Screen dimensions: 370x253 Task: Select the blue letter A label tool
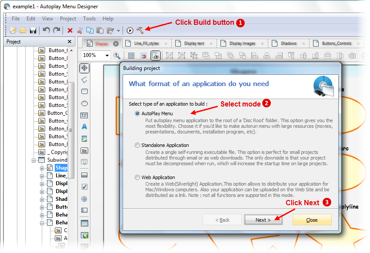point(84,127)
